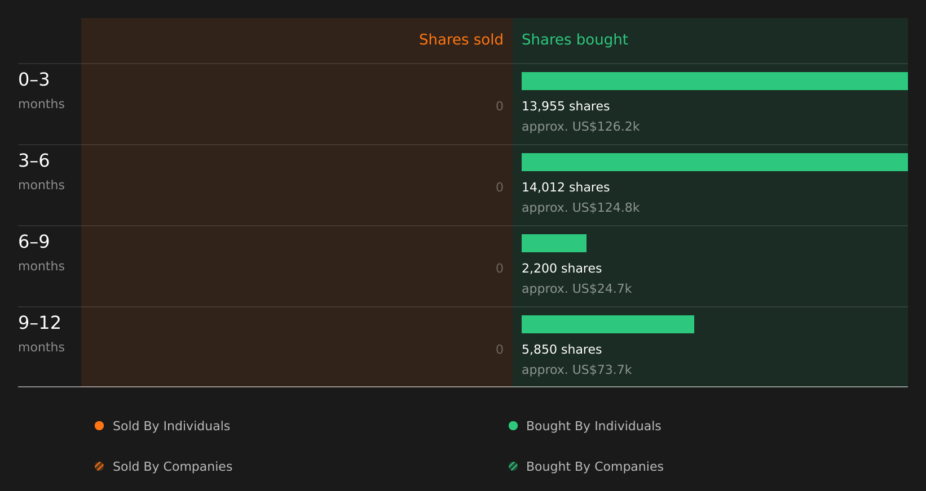Click the sold zero in 9–12 months row
926x491 pixels.
pyautogui.click(x=500, y=350)
